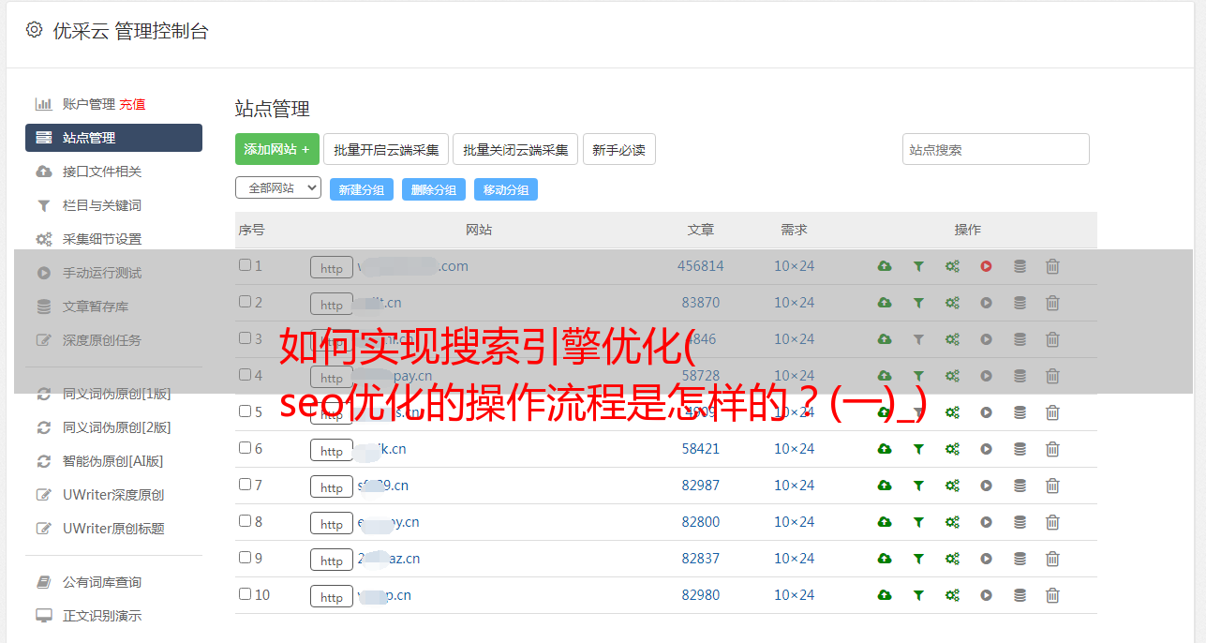Click the gear icon beside 优采云 title
Viewport: 1206px width, 643px height.
(35, 30)
